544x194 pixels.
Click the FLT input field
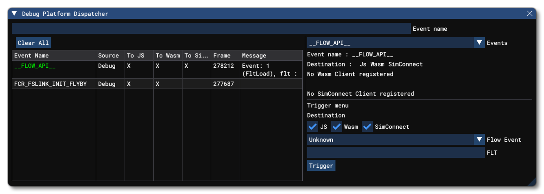click(396, 153)
